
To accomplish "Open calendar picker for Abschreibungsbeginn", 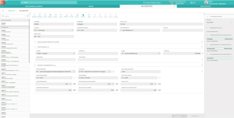I will (x=74, y=78).
